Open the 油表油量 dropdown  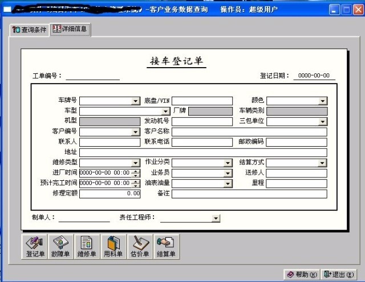click(228, 184)
